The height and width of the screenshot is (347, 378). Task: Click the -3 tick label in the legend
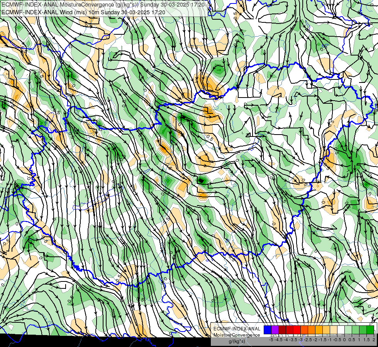click(x=300, y=340)
